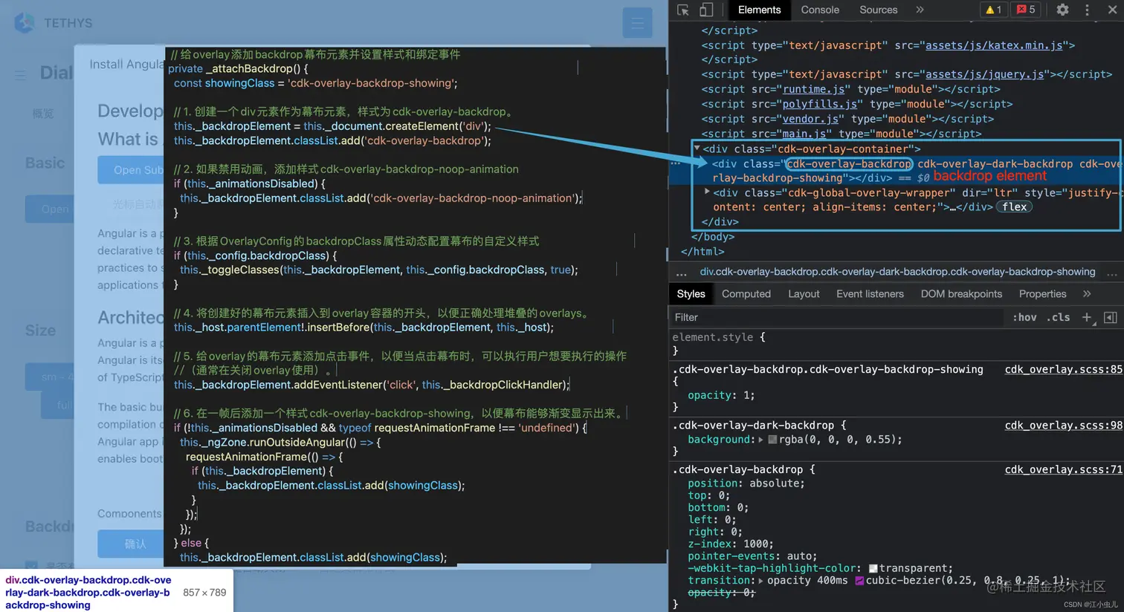Open the Computed styles tab
Viewport: 1124px width, 612px height.
pos(746,293)
